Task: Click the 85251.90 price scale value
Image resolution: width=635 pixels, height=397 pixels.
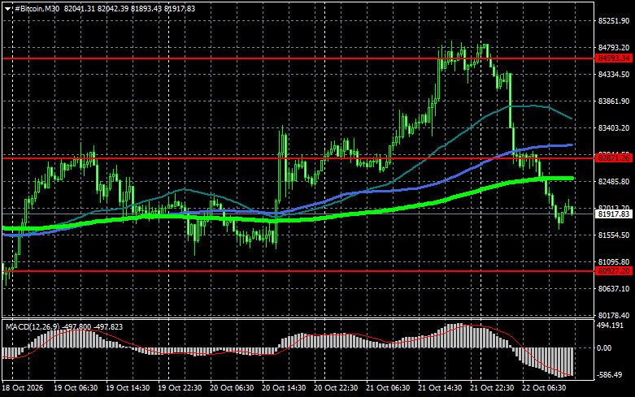Action: pos(614,21)
